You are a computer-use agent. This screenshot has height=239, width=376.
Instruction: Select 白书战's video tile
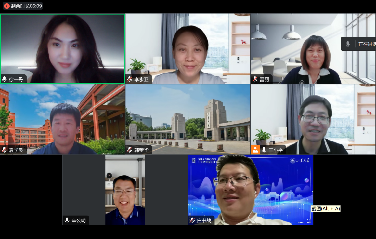(251, 190)
